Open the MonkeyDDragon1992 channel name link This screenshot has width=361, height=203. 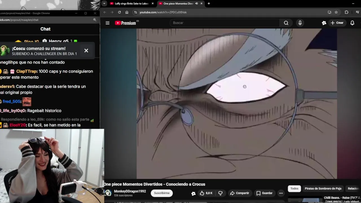[x=130, y=191]
